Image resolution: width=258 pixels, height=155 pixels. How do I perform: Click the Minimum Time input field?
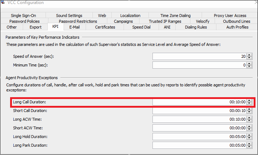pyautogui.click(x=199, y=65)
